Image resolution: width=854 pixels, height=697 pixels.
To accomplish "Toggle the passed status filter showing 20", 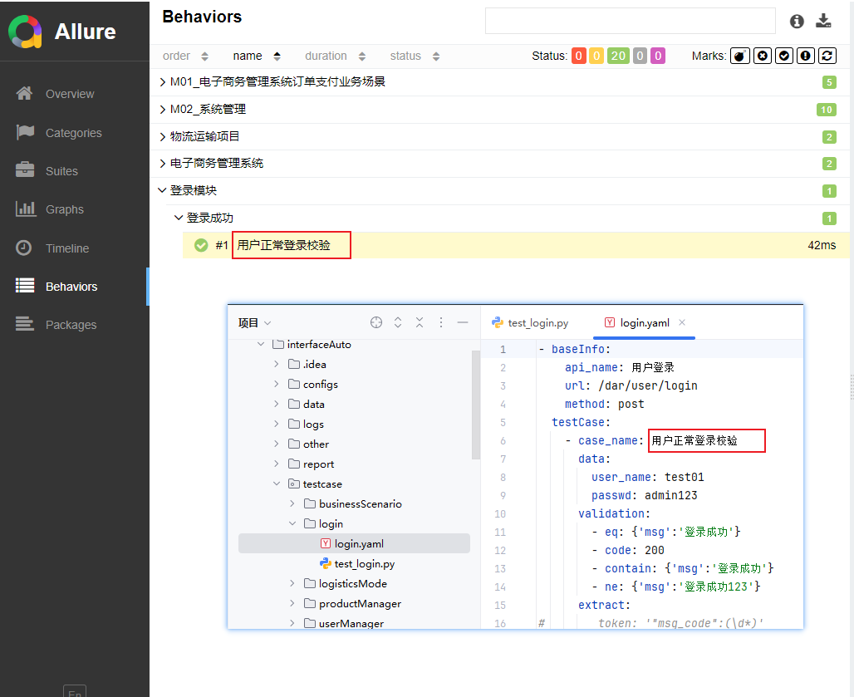I will pyautogui.click(x=618, y=56).
